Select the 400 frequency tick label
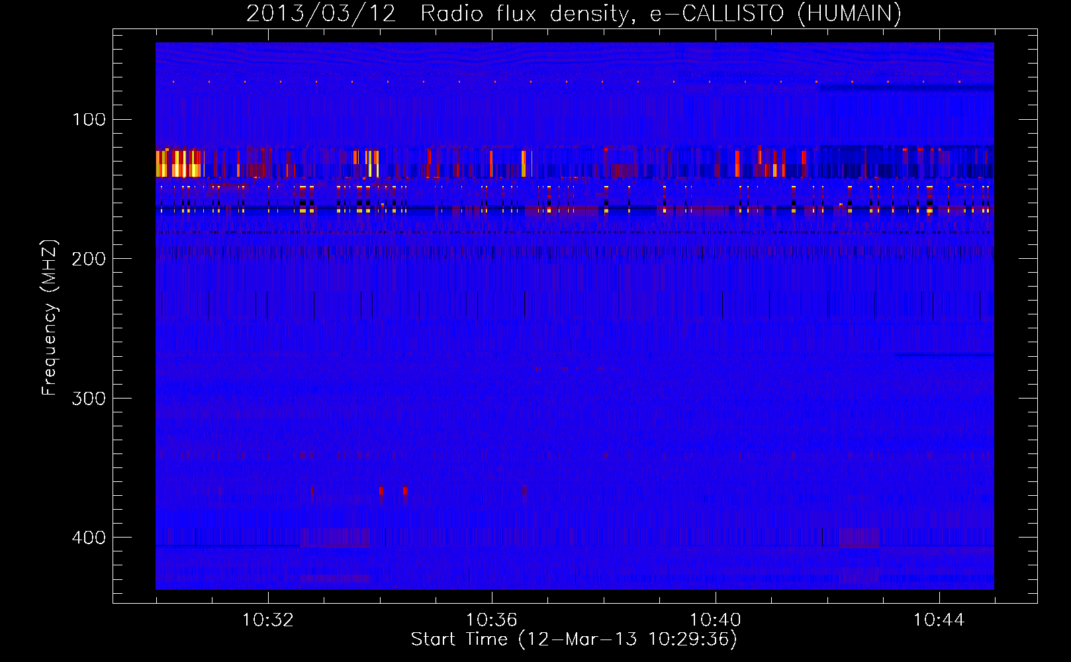The image size is (1071, 662). [x=89, y=538]
